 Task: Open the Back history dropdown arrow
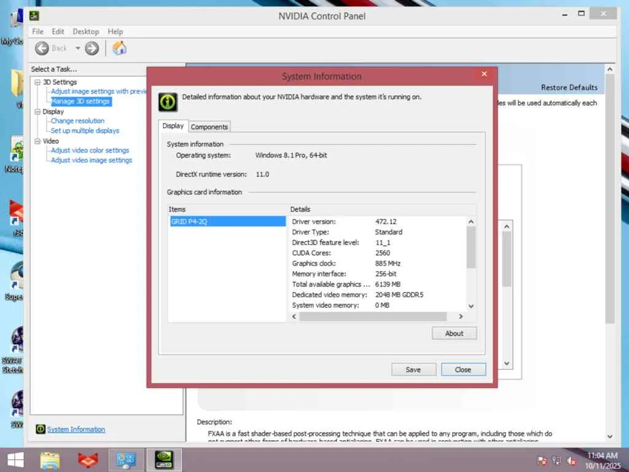pos(78,48)
